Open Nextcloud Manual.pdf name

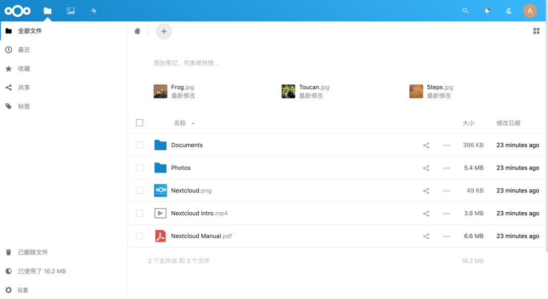201,236
